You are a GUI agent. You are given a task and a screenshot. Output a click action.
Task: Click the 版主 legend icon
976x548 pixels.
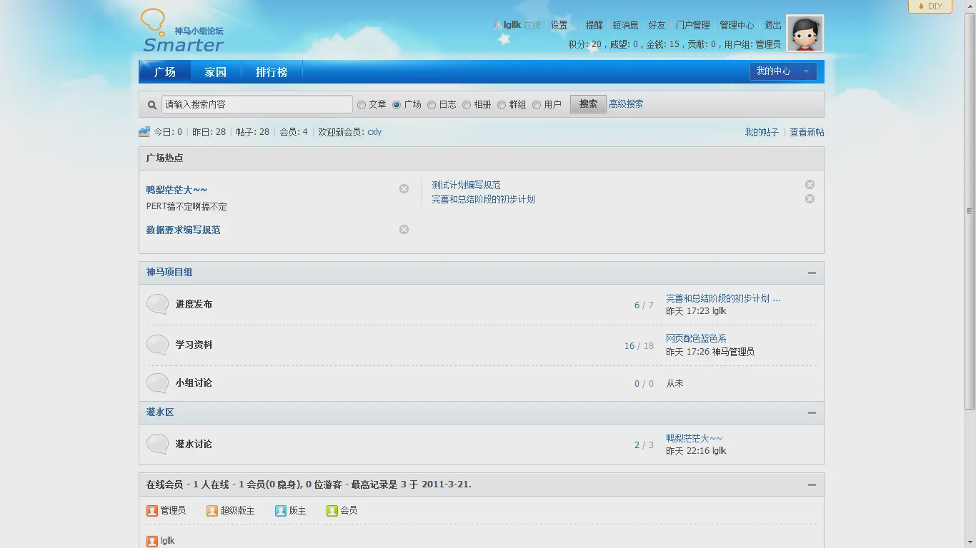pyautogui.click(x=281, y=511)
